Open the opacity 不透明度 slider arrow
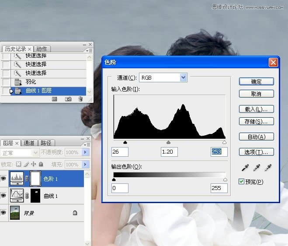Viewport: 288px width, 246px height. (86, 153)
